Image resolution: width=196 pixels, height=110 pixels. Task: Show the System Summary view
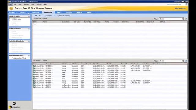63,16
